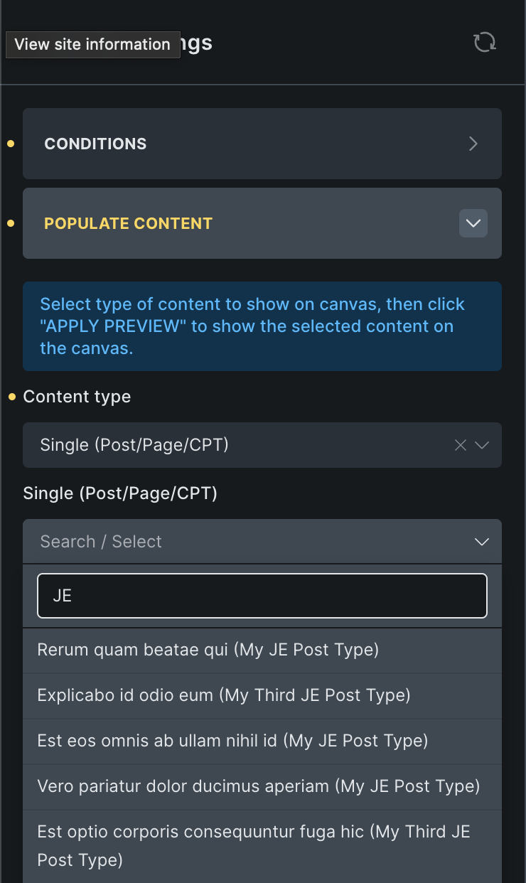The width and height of the screenshot is (526, 883).
Task: Focus the search box containing JE
Action: (x=262, y=596)
